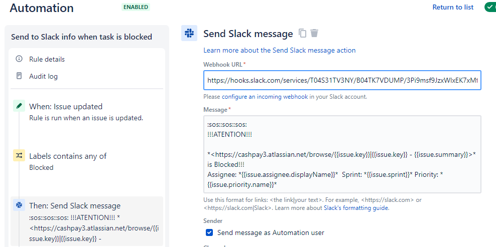Click the Slack icon in Then step
This screenshot has height=247, width=496.
[x=19, y=205]
